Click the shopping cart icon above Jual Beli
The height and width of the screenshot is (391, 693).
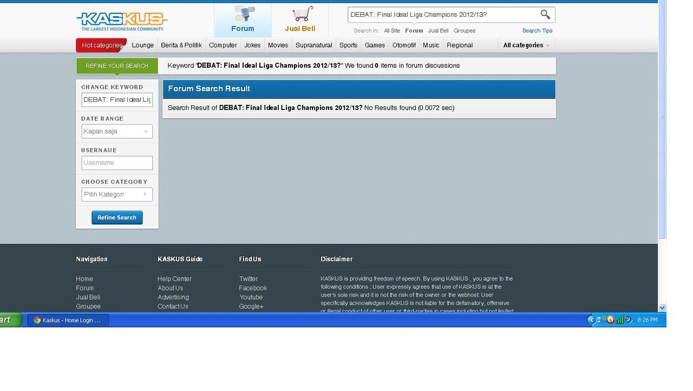[x=302, y=14]
